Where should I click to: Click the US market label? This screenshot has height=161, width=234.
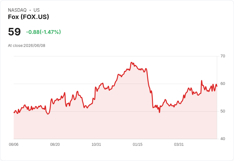[37, 10]
